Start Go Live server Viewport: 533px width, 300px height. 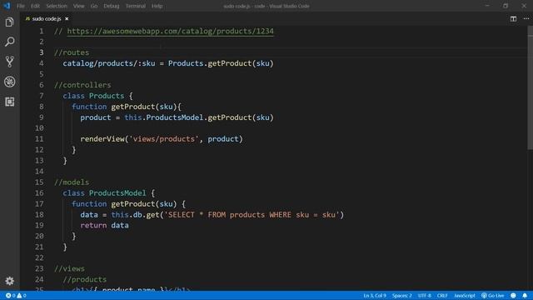(493, 296)
